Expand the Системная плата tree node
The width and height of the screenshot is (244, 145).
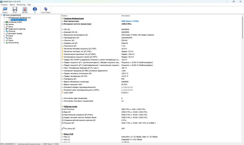[4, 22]
